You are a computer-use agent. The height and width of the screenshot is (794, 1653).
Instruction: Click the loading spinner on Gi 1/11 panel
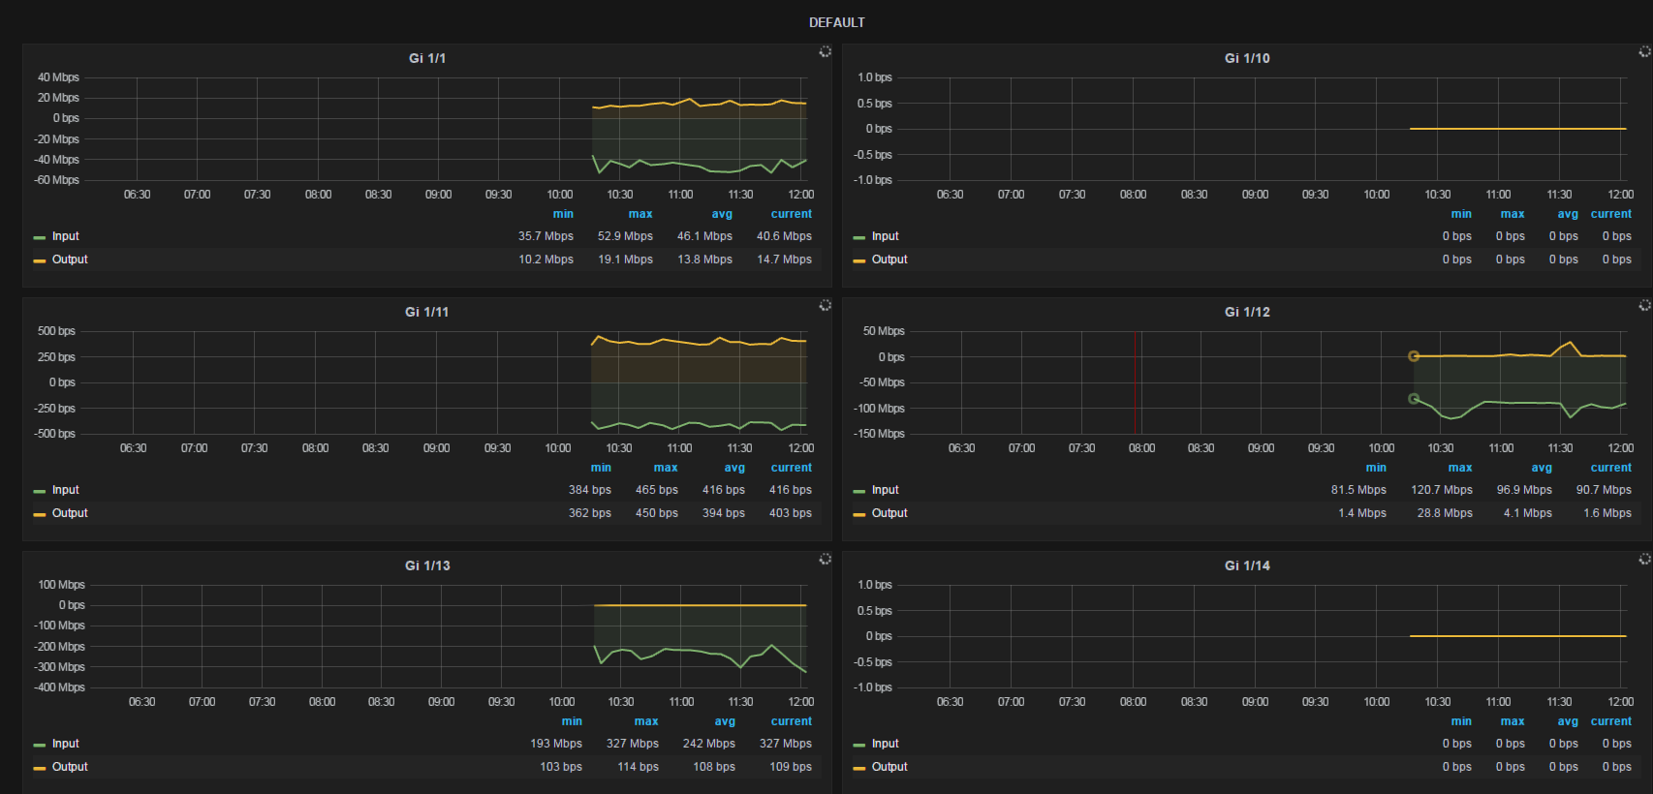pyautogui.click(x=825, y=305)
